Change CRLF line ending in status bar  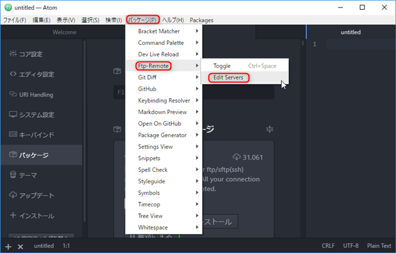[328, 245]
